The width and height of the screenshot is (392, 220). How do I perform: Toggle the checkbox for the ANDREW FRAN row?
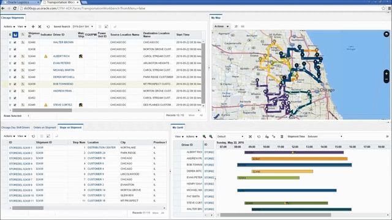point(15,91)
